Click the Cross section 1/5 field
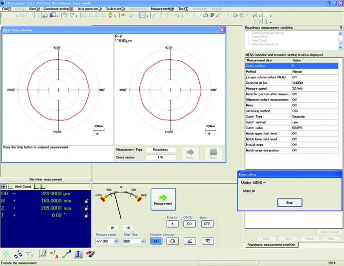 click(x=160, y=157)
